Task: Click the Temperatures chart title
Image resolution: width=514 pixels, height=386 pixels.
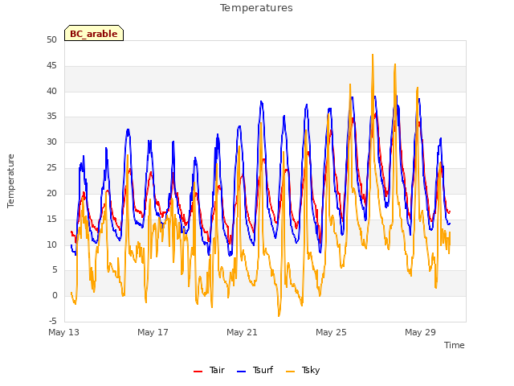Action: coord(256,8)
